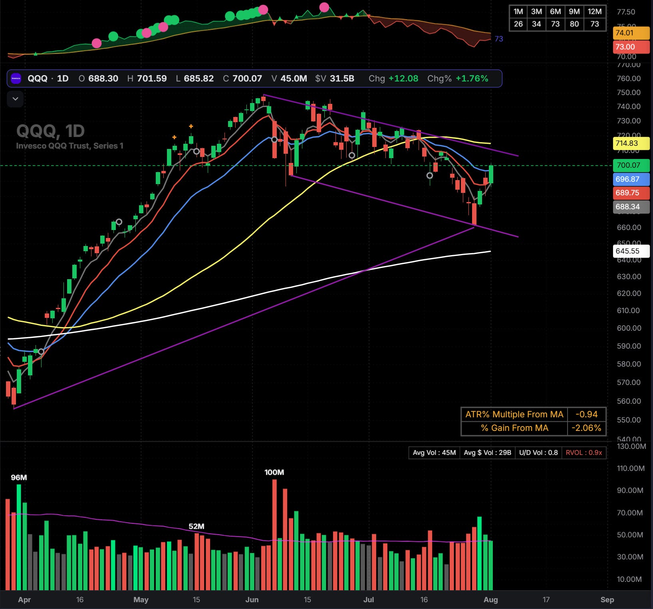Click the blue 696.87 moving average label
Image resolution: width=653 pixels, height=609 pixels.
[x=631, y=179]
